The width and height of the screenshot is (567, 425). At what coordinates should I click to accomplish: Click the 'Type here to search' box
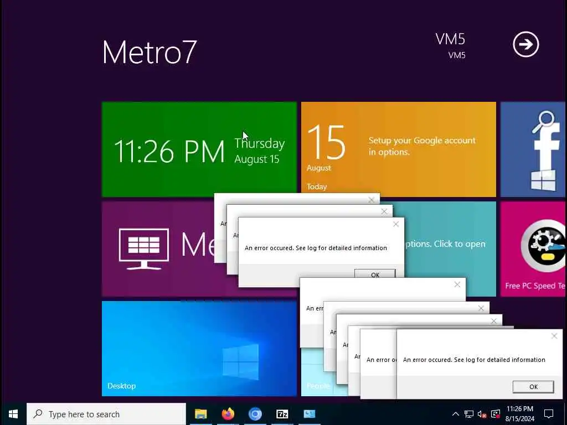pos(106,414)
